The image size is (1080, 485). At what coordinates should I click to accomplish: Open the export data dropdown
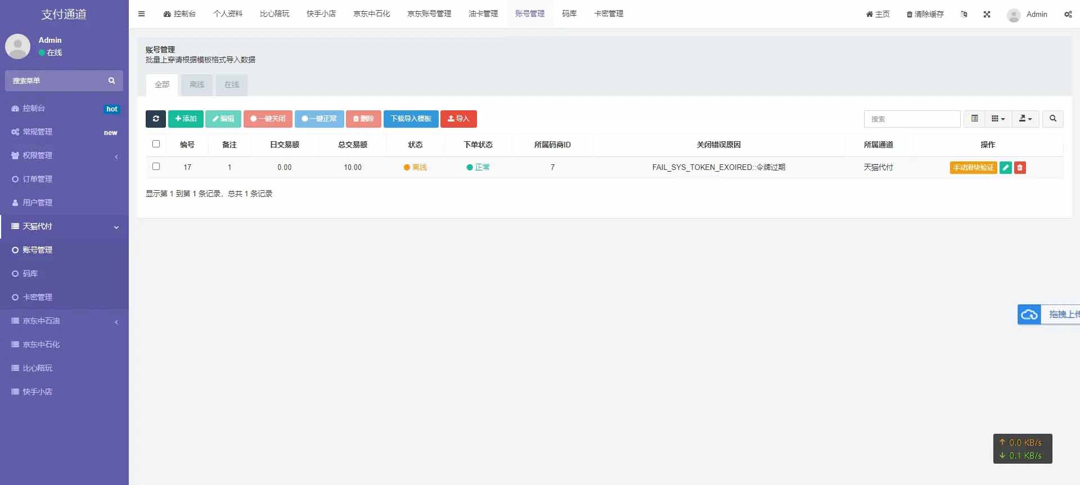pos(1025,119)
